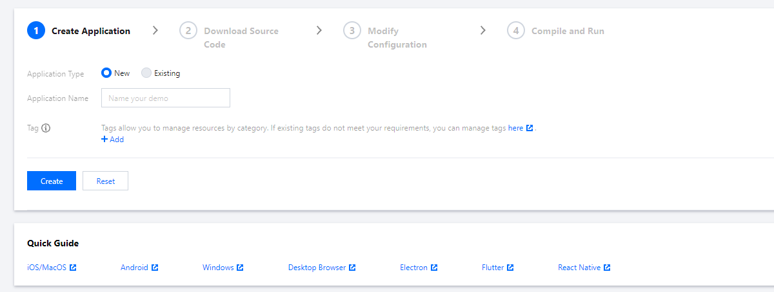Screen dimensions: 774x292
Task: Click chevron after Download Source Code step
Action: point(319,30)
